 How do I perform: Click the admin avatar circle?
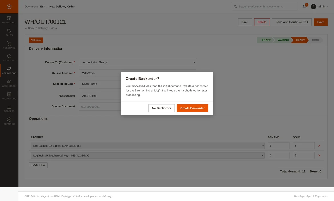point(313,7)
